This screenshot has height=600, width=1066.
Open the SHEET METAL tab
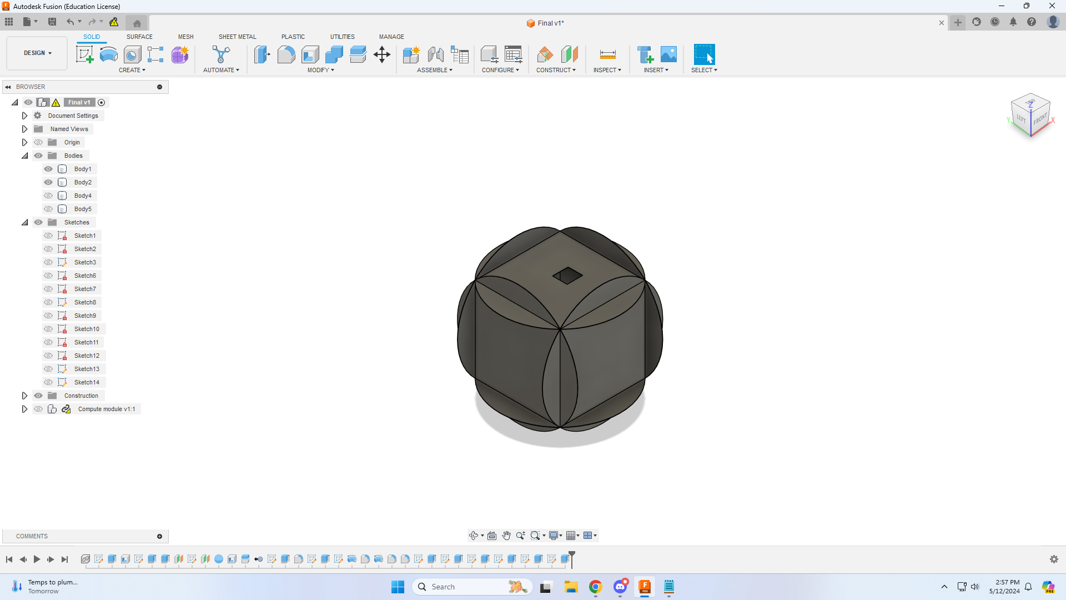pos(237,37)
